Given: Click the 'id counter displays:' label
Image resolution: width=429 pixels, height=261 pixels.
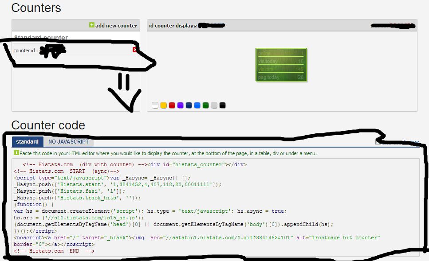Looking at the screenshot, I should (173, 26).
